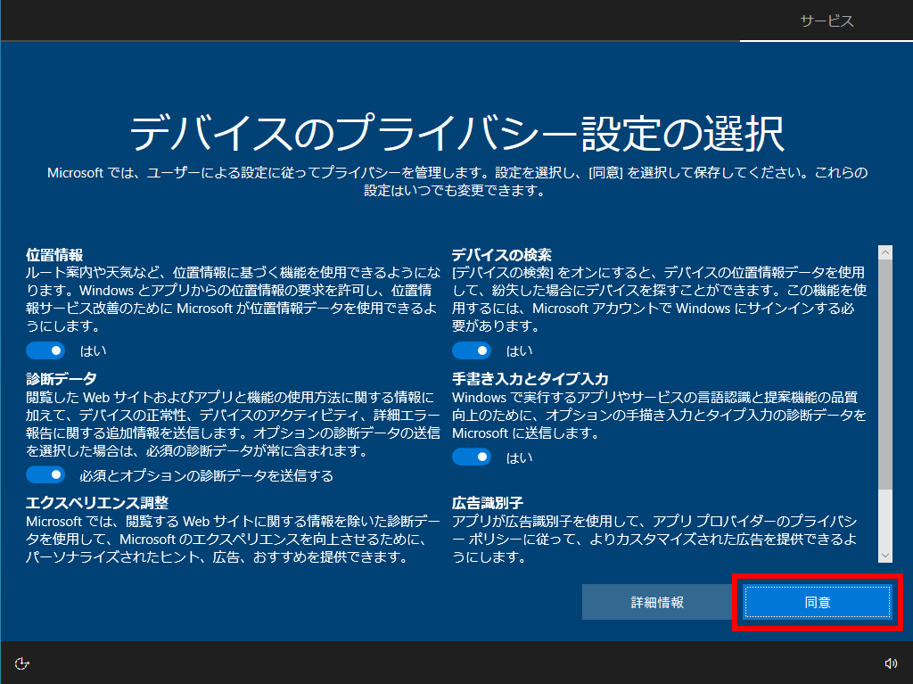Image resolution: width=913 pixels, height=684 pixels.
Task: Open 詳細情報 for more details
Action: tap(657, 603)
